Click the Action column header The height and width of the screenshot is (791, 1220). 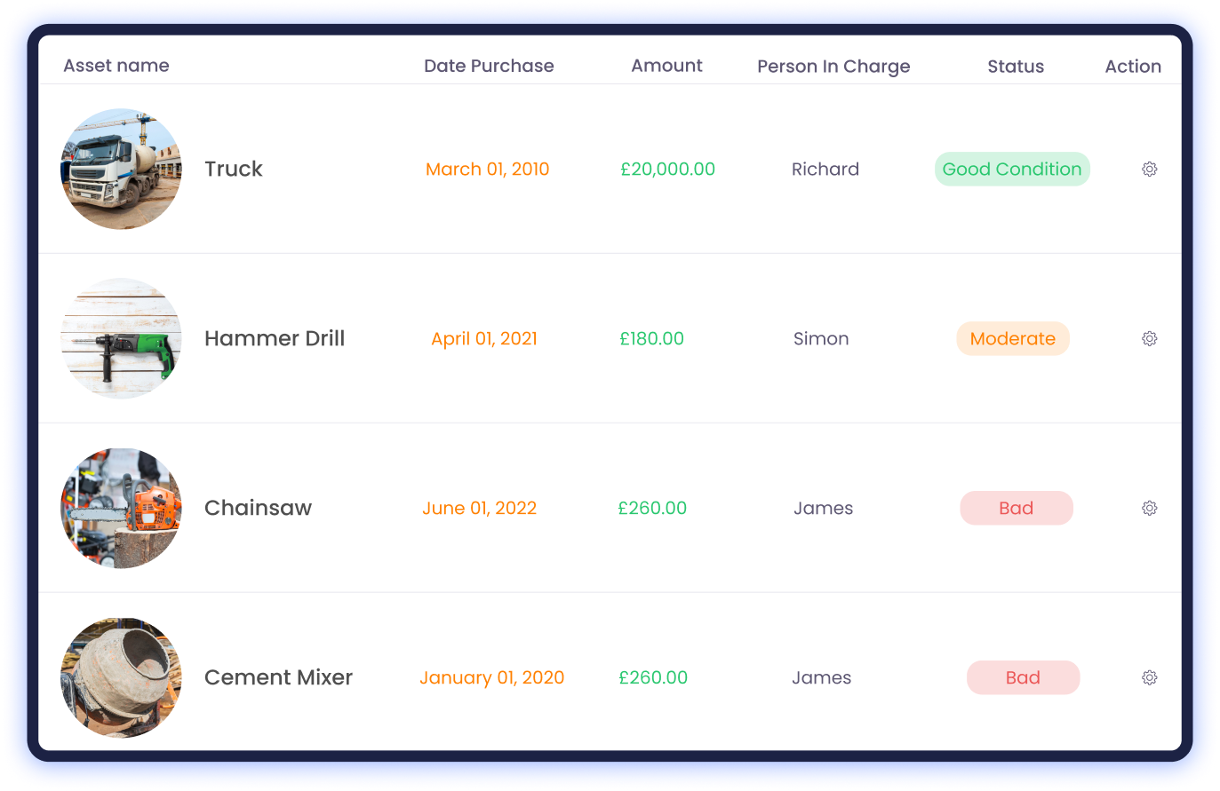tap(1133, 66)
